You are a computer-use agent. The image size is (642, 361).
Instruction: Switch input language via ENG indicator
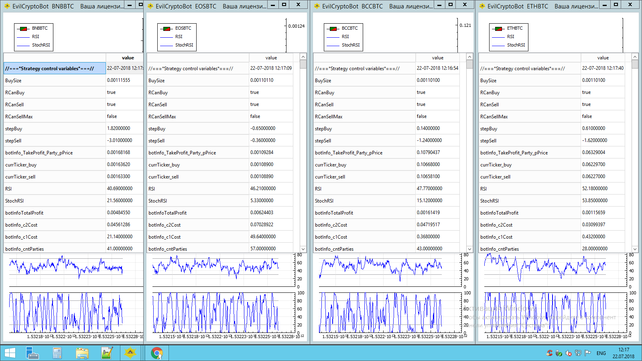(x=601, y=353)
